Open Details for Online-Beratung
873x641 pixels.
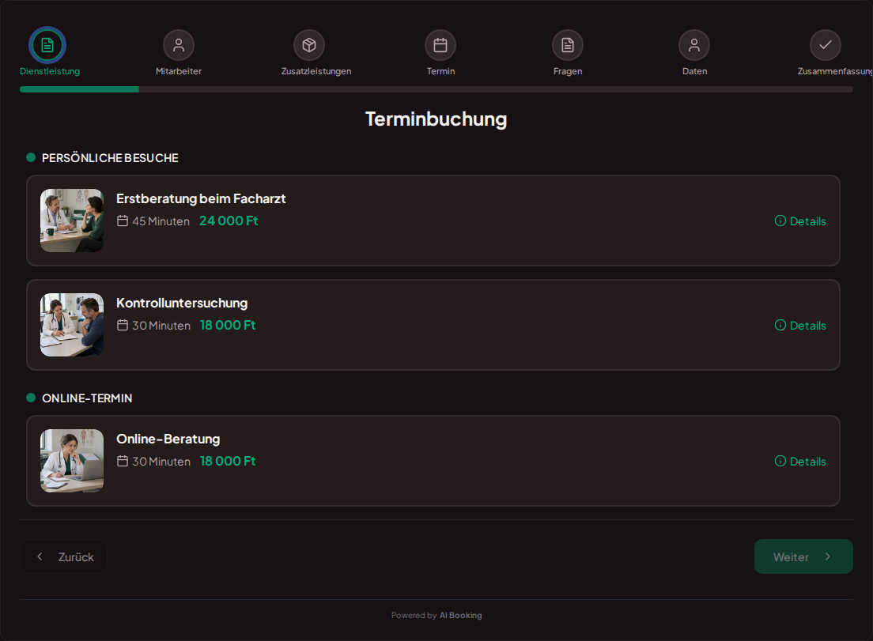pyautogui.click(x=800, y=461)
